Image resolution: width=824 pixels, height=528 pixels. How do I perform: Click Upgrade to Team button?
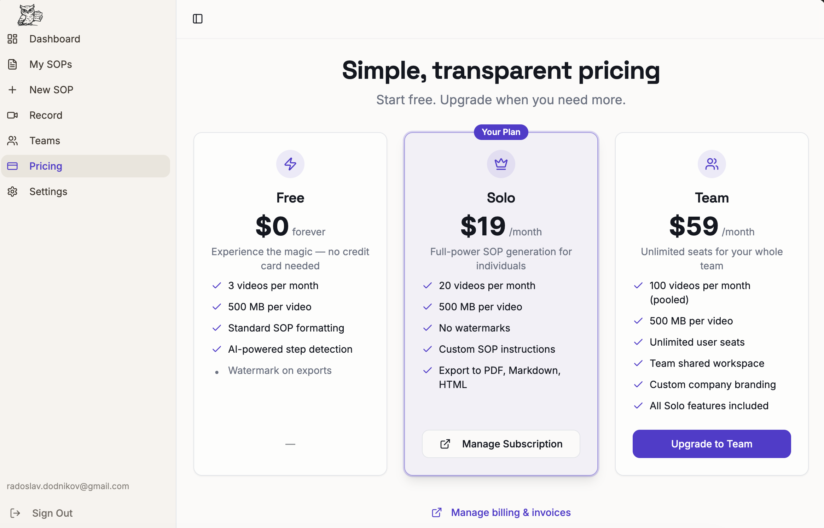712,444
